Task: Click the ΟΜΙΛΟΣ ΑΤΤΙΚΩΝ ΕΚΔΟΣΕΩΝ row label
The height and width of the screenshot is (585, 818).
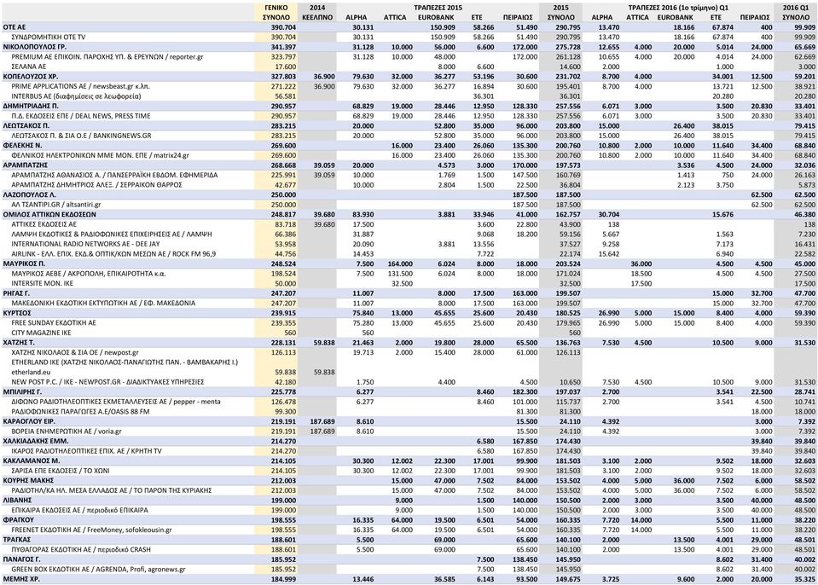Action: (x=49, y=214)
